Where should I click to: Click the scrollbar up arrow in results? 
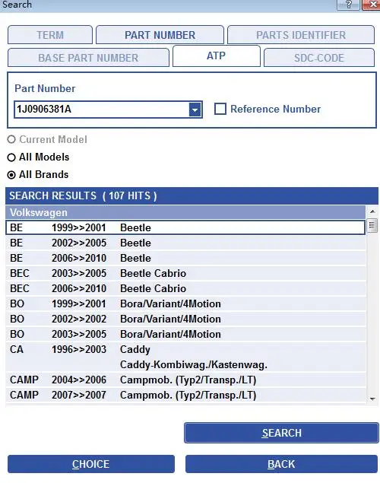point(372,211)
